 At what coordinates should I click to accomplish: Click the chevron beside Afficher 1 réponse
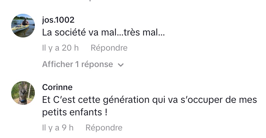coord(121,65)
